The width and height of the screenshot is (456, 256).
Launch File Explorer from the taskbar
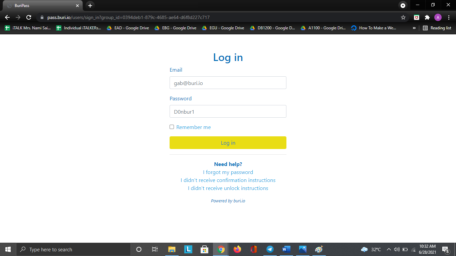coord(172,249)
